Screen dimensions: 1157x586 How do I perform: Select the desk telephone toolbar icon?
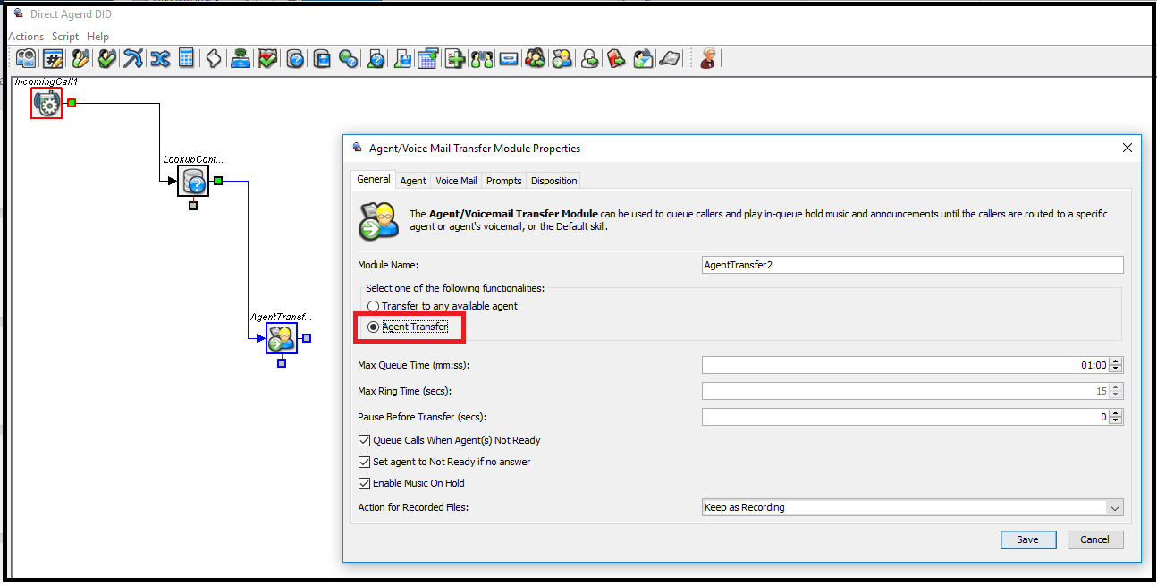tap(670, 59)
